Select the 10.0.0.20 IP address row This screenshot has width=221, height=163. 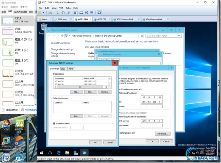tap(81, 81)
